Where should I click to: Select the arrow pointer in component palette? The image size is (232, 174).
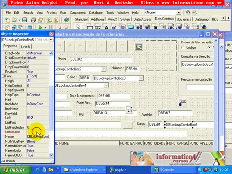[x=78, y=27]
